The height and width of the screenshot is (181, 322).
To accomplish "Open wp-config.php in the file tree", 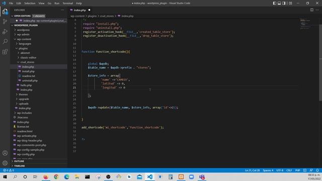I will (26, 154).
